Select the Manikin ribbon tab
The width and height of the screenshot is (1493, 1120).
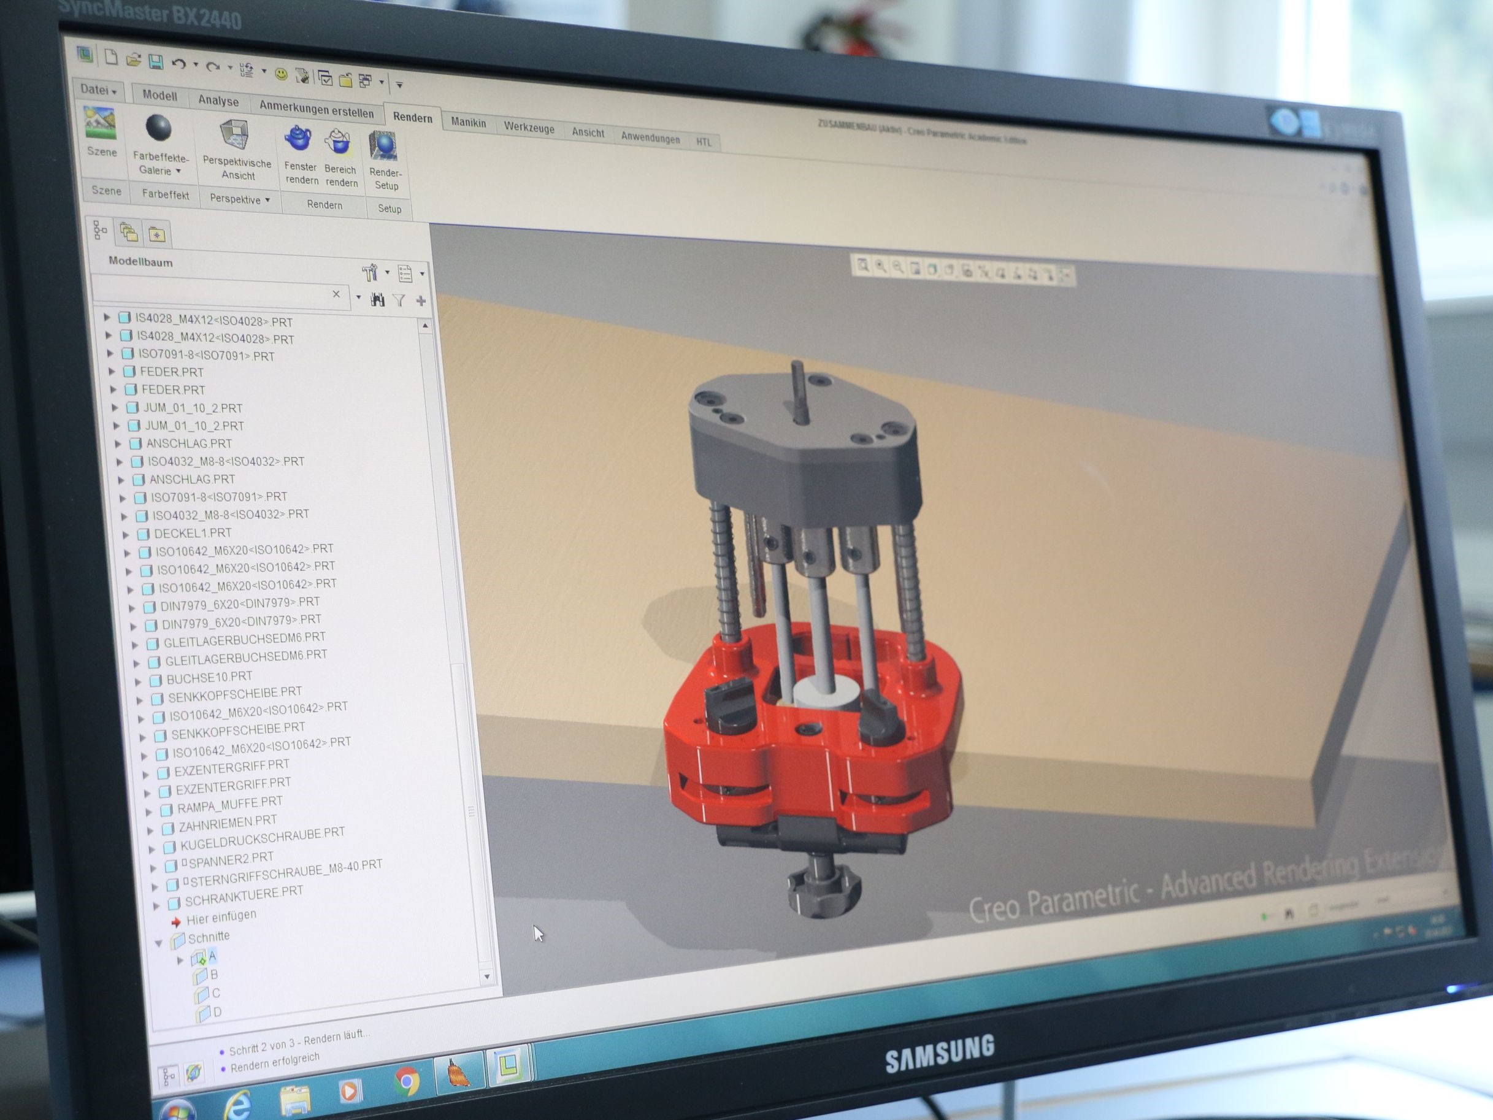point(469,122)
